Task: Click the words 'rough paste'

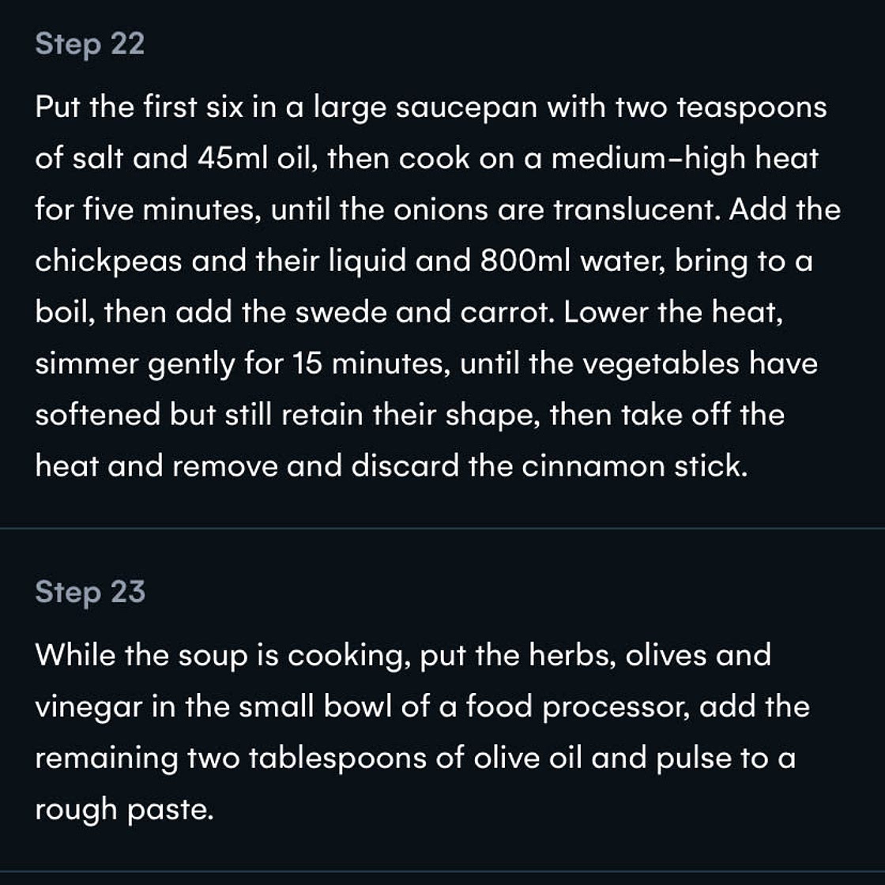Action: [x=124, y=811]
